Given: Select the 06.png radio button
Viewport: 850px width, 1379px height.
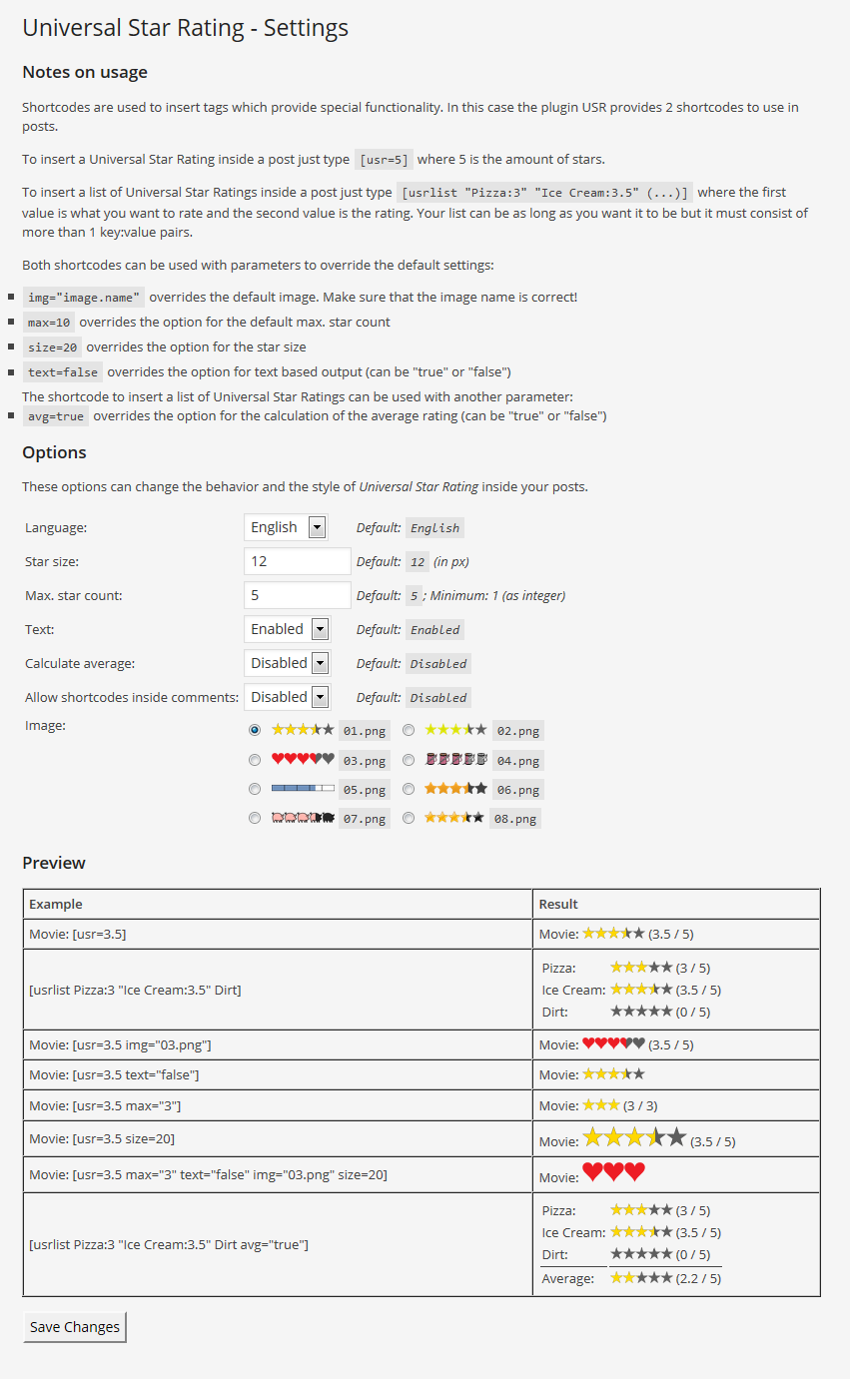Looking at the screenshot, I should [x=409, y=789].
